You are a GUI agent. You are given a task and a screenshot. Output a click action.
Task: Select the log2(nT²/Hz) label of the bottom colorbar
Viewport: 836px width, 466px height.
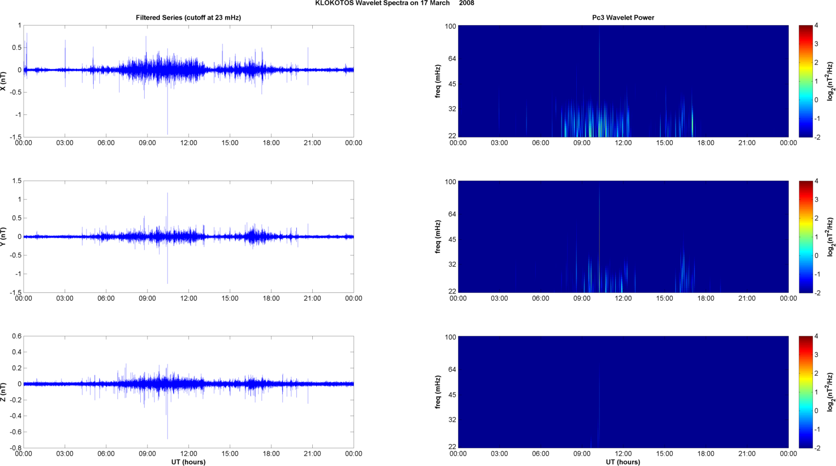[x=831, y=392]
